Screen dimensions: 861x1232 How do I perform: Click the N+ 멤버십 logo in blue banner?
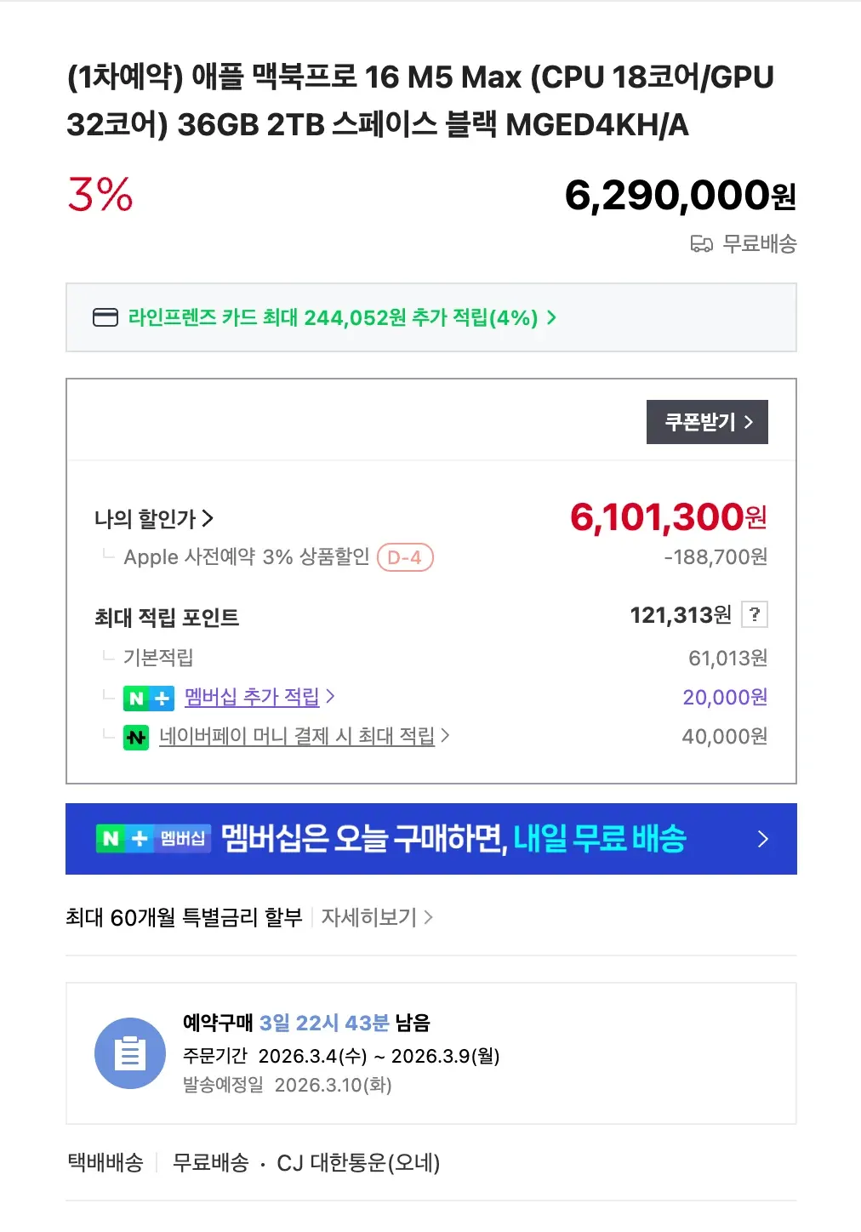pos(153,839)
